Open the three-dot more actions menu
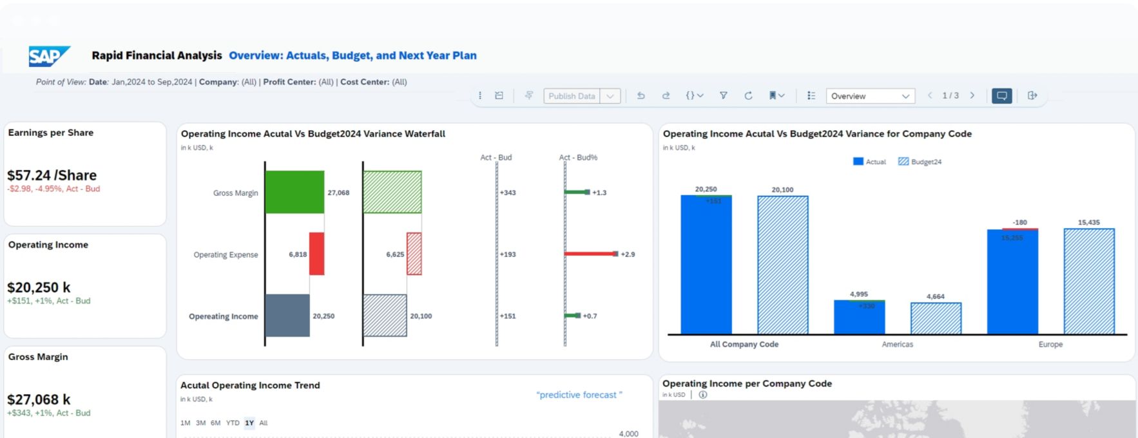 479,96
